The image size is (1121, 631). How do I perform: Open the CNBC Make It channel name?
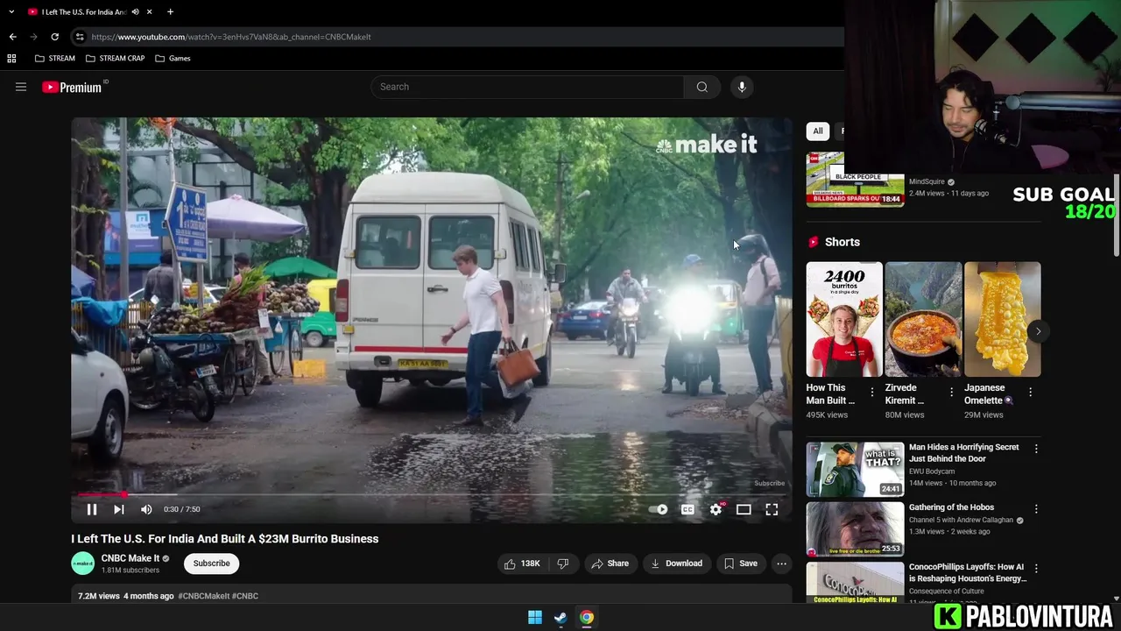130,558
